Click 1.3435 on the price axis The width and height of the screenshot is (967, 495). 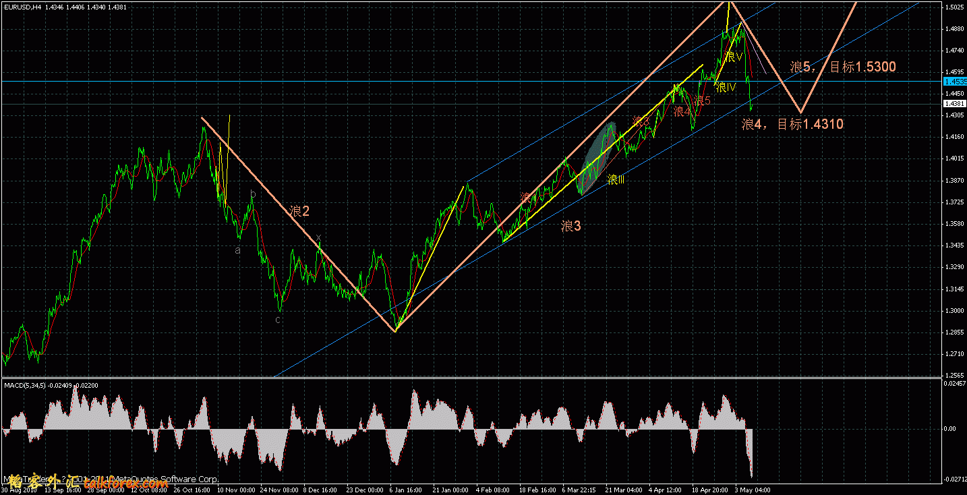click(954, 246)
